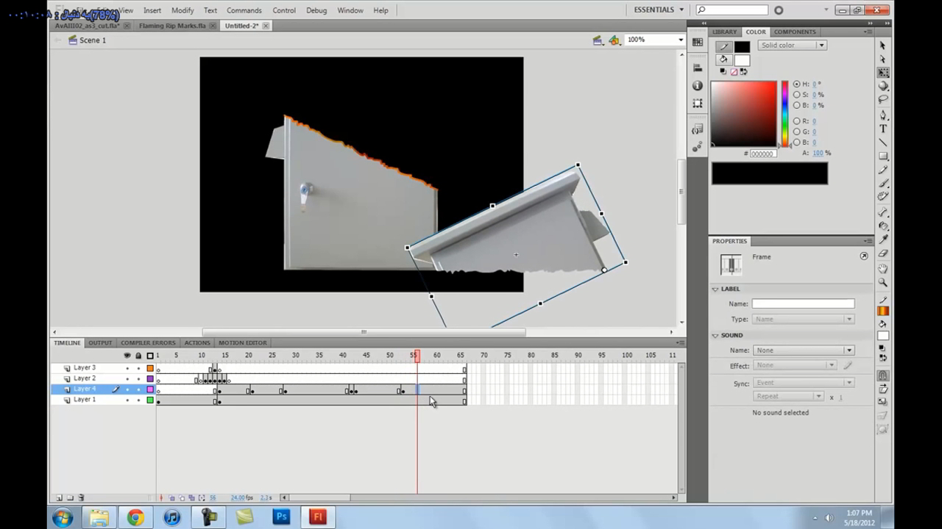This screenshot has width=942, height=529.
Task: Open the Code Snippets panel icon
Action: tap(698, 129)
